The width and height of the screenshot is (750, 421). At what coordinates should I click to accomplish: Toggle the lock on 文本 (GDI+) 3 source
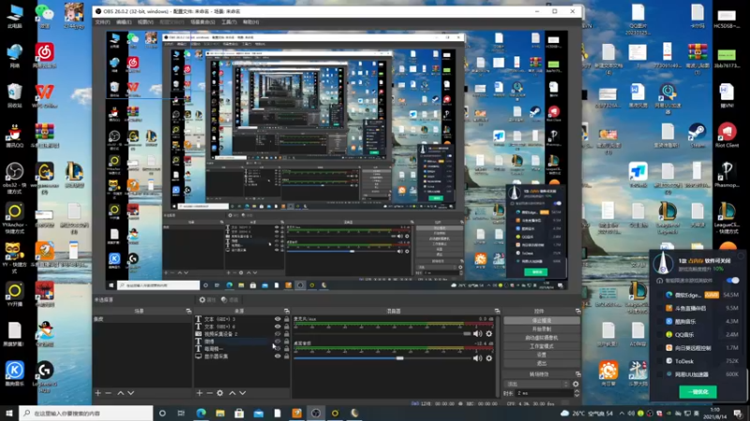(x=287, y=319)
